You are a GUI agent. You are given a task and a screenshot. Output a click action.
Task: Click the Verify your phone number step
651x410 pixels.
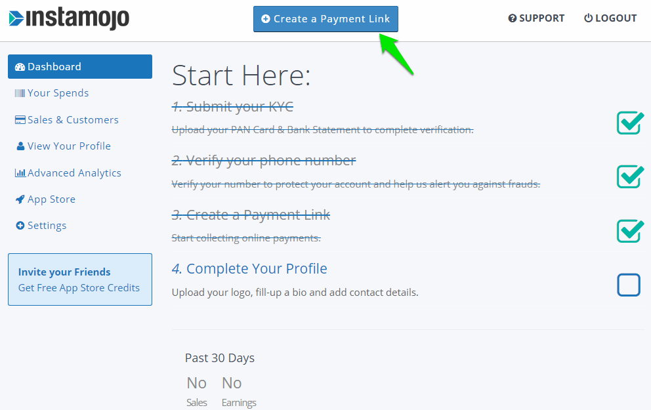[x=264, y=161]
